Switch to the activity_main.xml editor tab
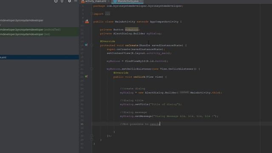 [95, 1]
